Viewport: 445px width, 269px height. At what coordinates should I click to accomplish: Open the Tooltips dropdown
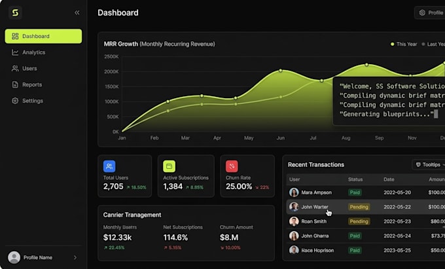pos(429,165)
